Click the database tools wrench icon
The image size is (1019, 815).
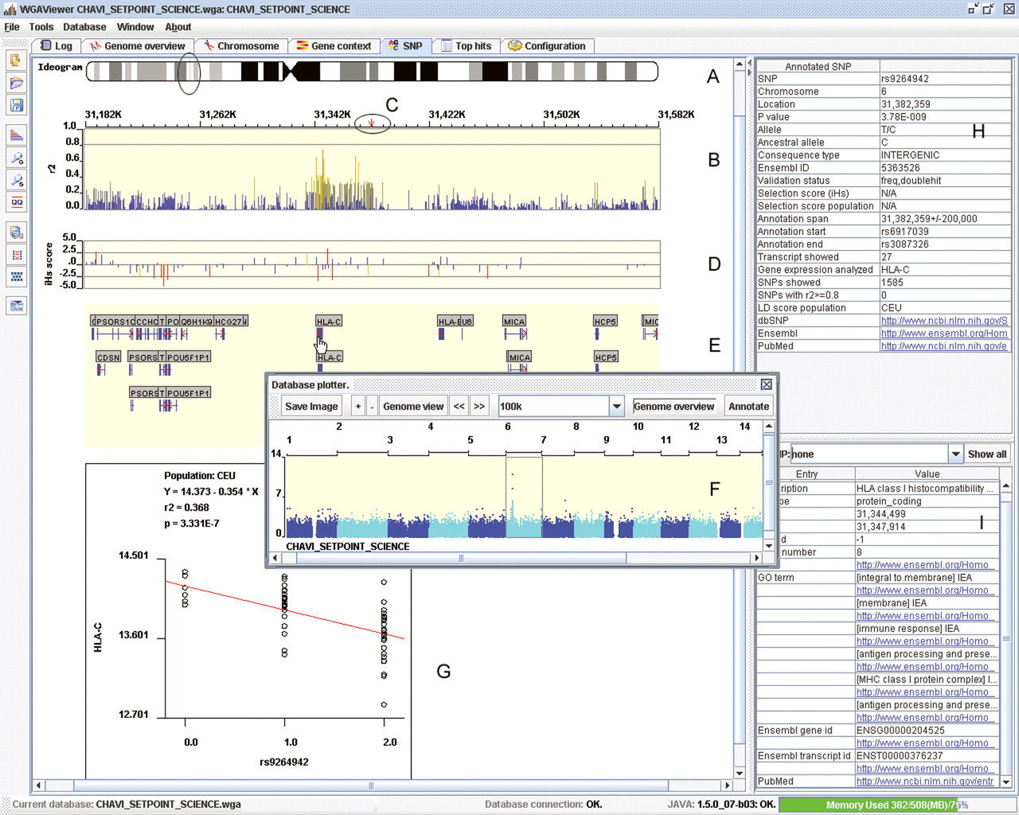[17, 232]
